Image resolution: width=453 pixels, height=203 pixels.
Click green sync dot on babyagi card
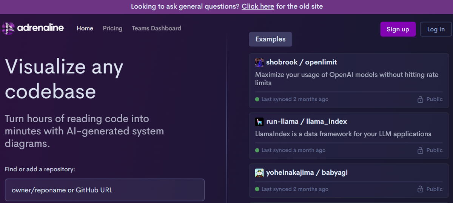(257, 189)
